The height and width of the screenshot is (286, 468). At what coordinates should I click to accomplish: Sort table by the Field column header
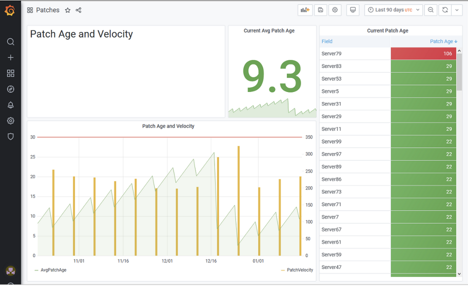(x=327, y=41)
